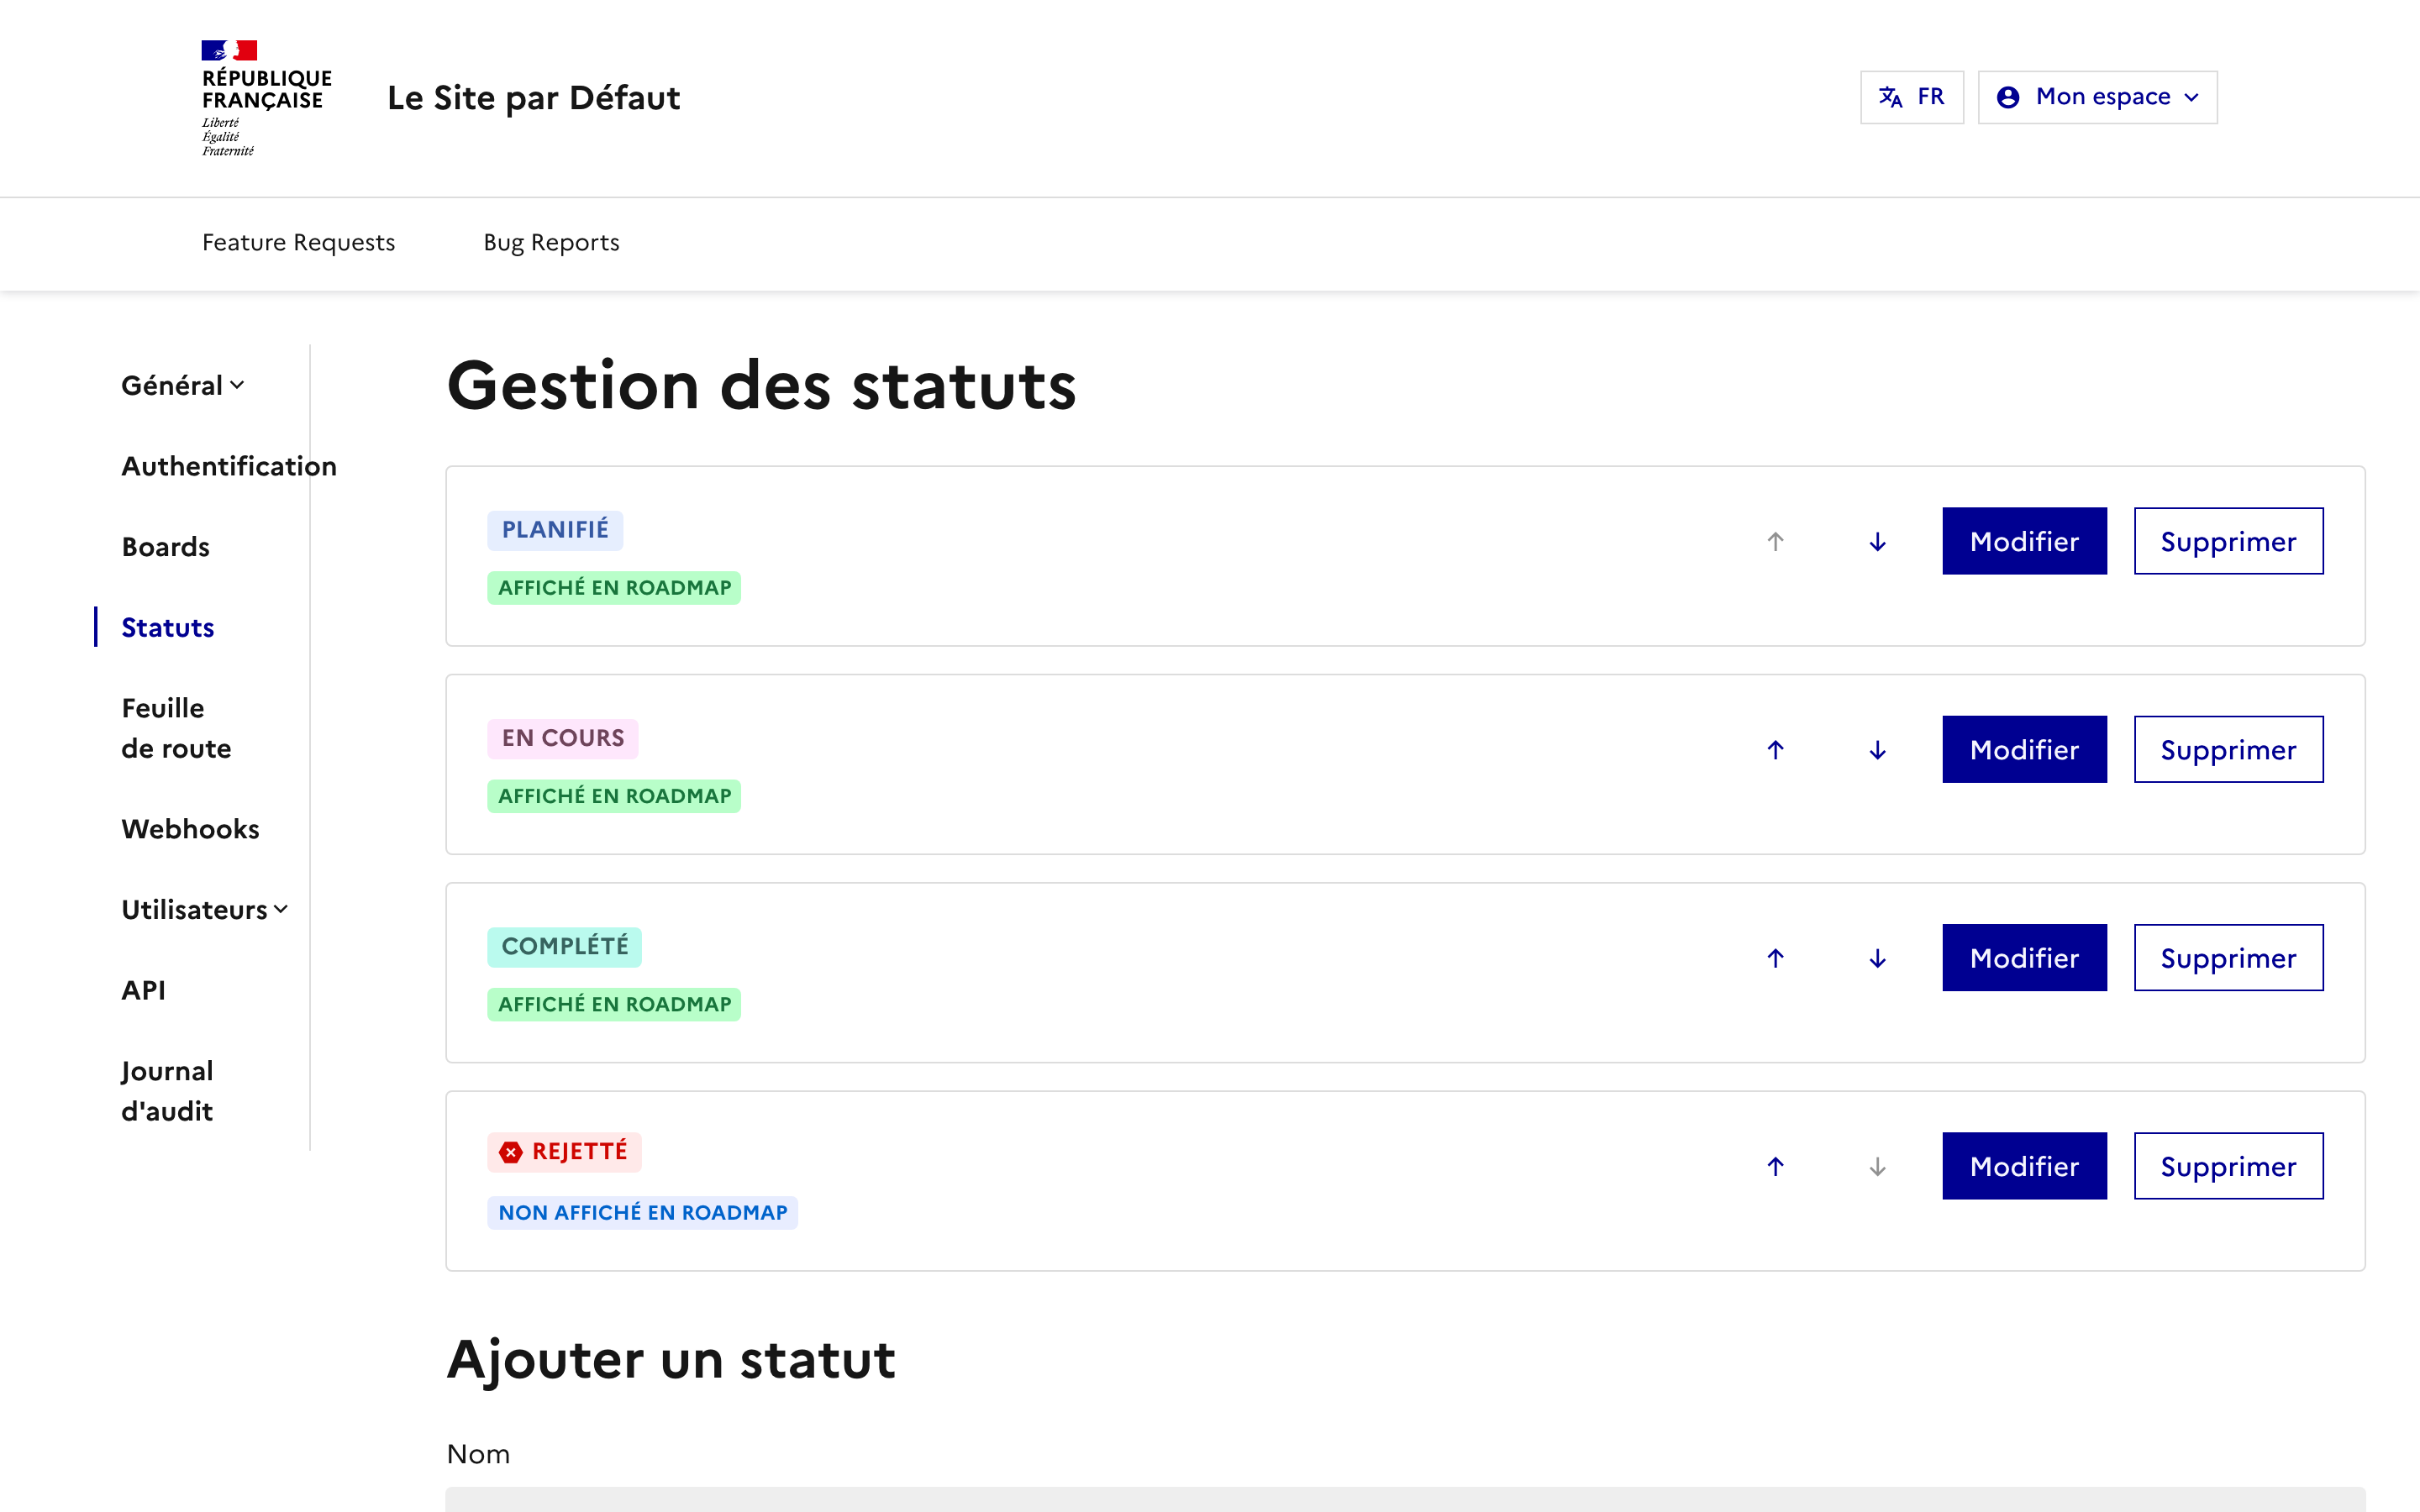Open the Bug Reports tab

click(x=550, y=242)
